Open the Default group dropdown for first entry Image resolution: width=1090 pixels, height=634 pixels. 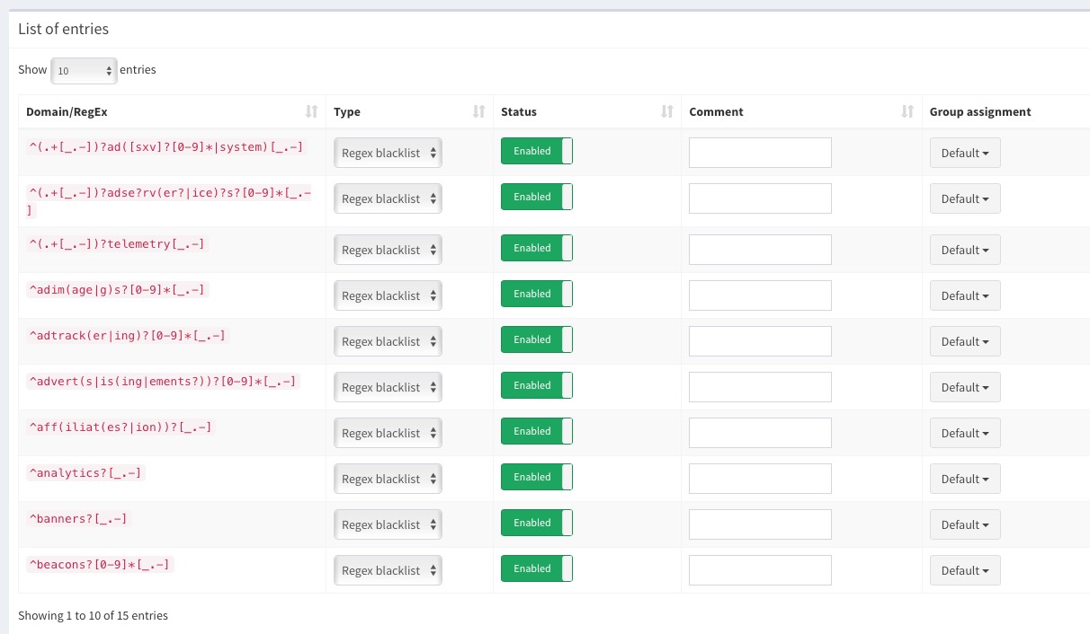pos(965,153)
